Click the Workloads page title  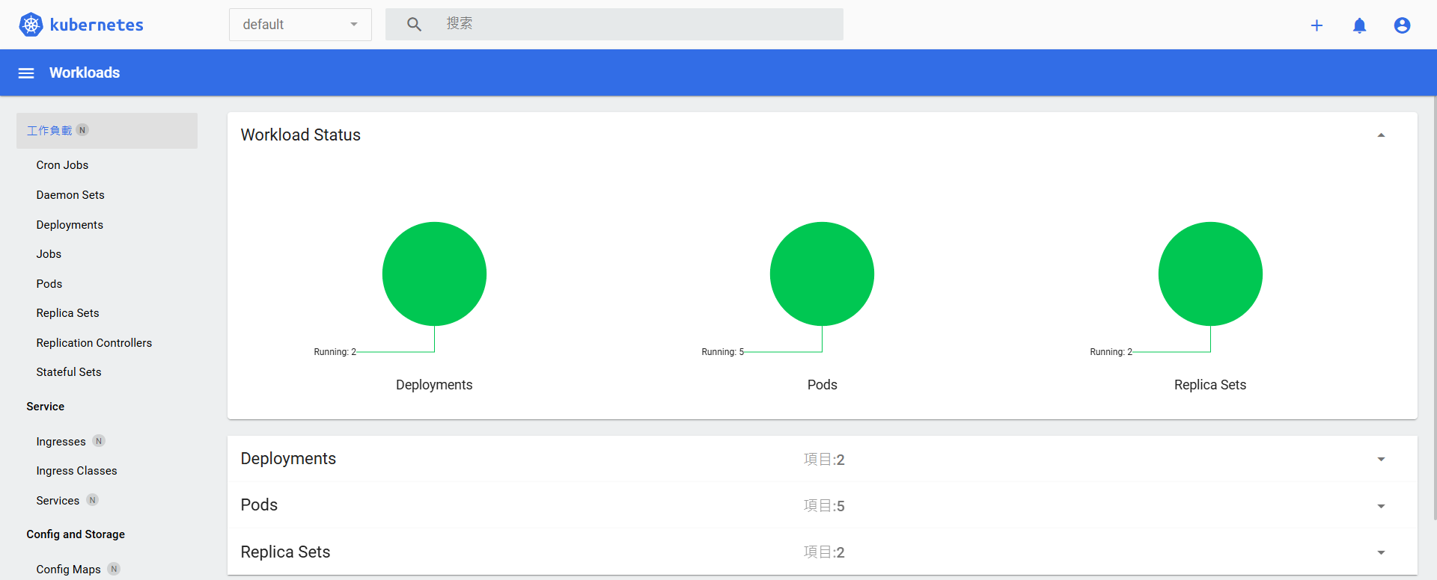(x=85, y=72)
